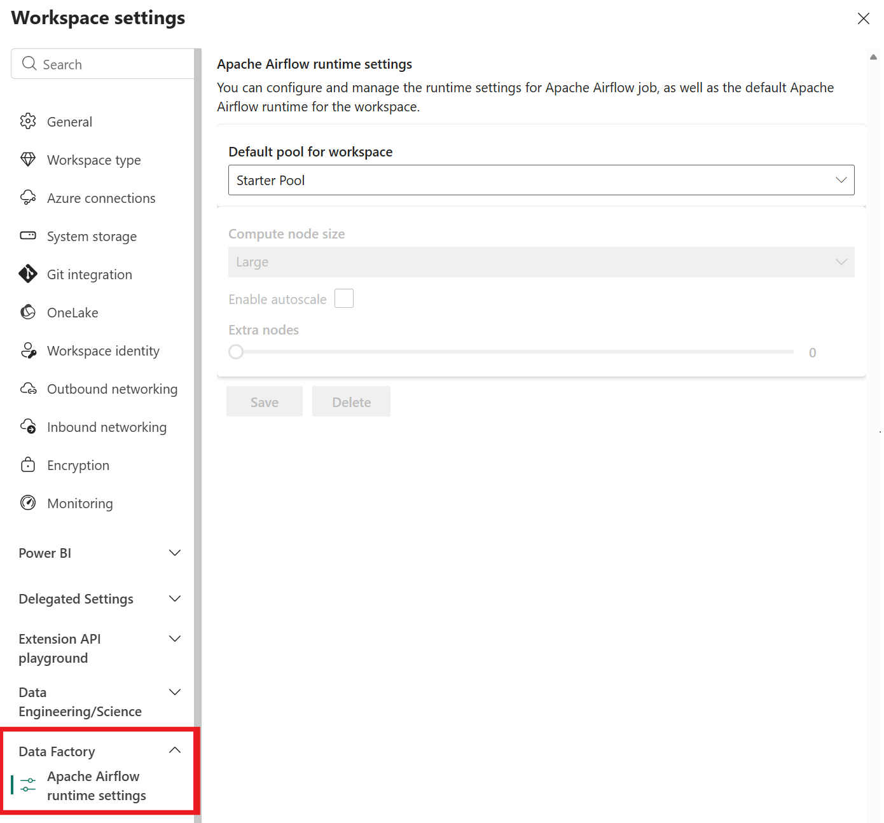This screenshot has height=823, width=884.
Task: Open Azure connections cloud icon
Action: point(28,198)
